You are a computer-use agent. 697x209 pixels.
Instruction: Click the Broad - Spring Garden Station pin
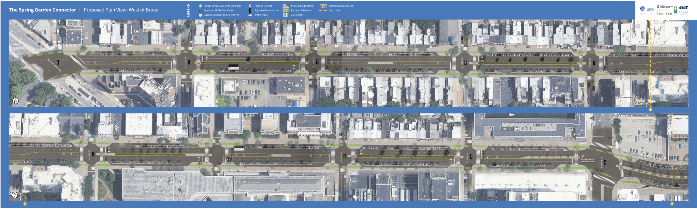[x=582, y=156]
